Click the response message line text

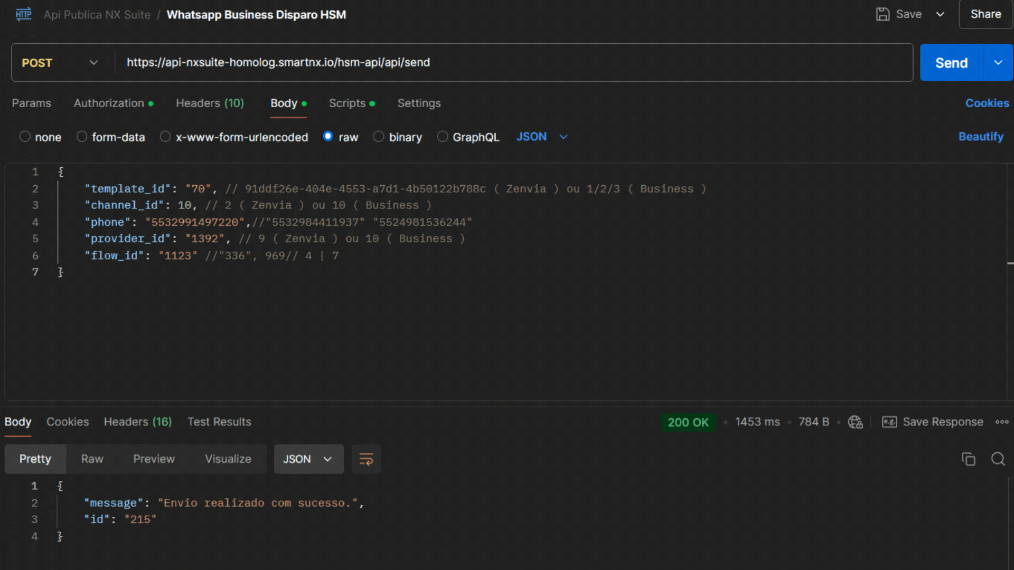[224, 503]
